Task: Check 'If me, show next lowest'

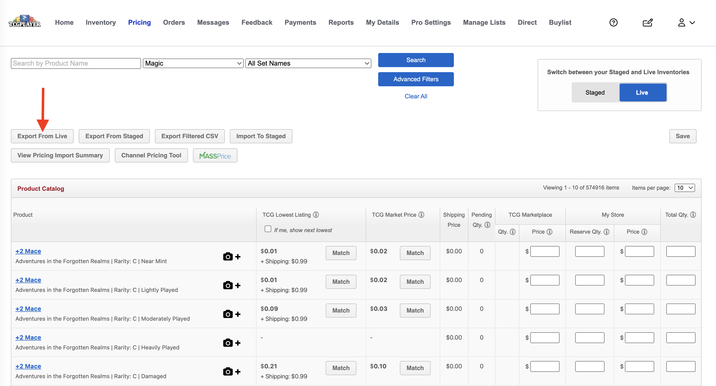Action: click(268, 229)
